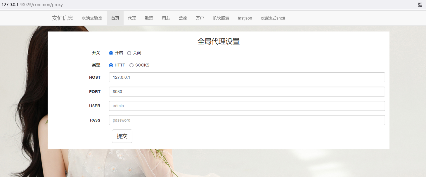Click the 类型 label
This screenshot has width=426, height=177.
click(x=96, y=65)
